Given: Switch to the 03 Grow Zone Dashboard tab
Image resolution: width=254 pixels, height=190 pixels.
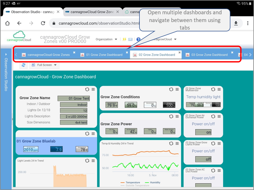Looking at the screenshot, I should coord(209,55).
